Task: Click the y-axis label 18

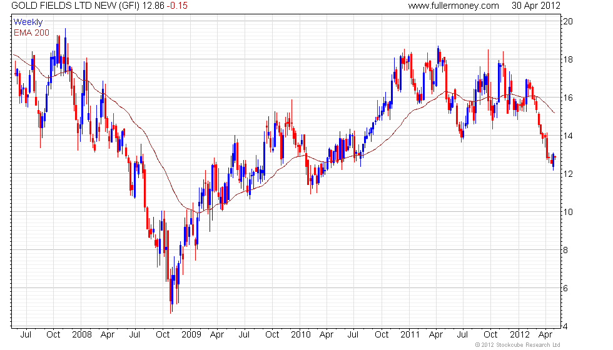Action: 568,60
